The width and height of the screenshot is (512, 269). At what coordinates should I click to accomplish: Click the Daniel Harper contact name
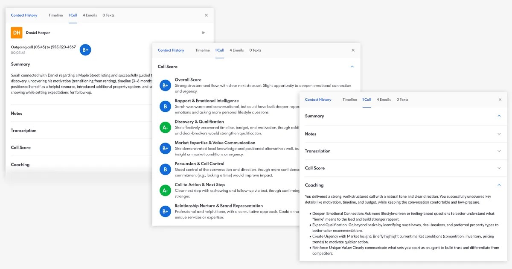click(38, 32)
